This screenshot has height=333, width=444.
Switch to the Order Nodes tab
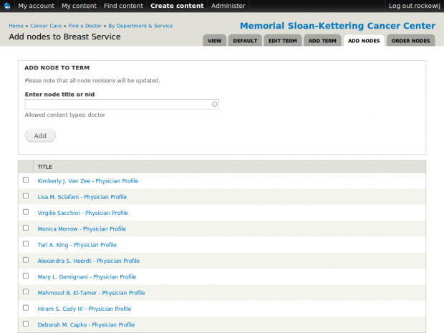tap(410, 41)
